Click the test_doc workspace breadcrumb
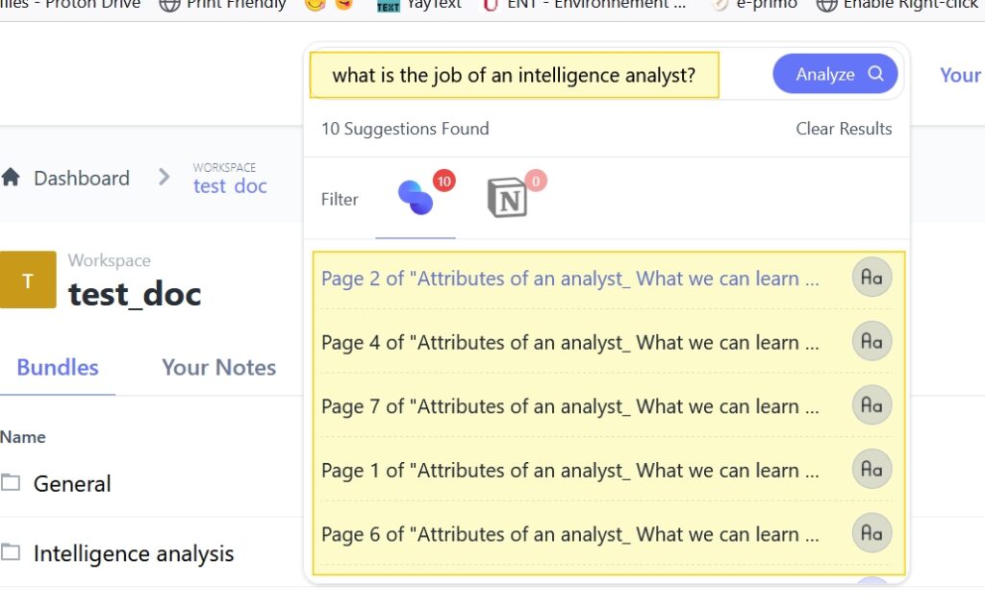 (230, 185)
